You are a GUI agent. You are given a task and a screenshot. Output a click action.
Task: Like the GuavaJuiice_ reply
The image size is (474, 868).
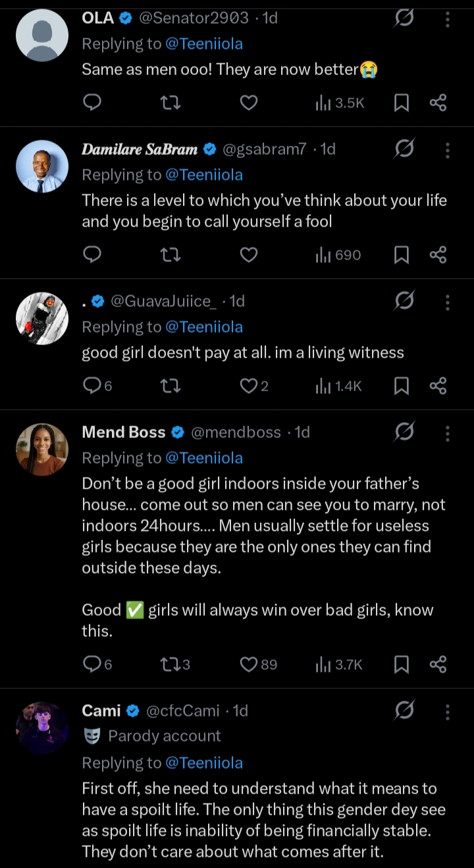[249, 386]
